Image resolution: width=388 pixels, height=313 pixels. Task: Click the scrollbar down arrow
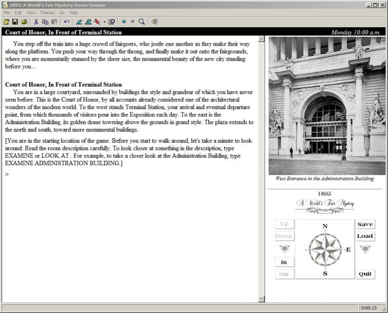(261, 299)
